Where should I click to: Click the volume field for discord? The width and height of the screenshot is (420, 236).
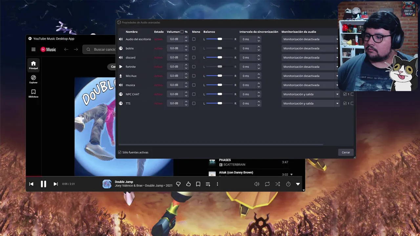click(x=176, y=57)
